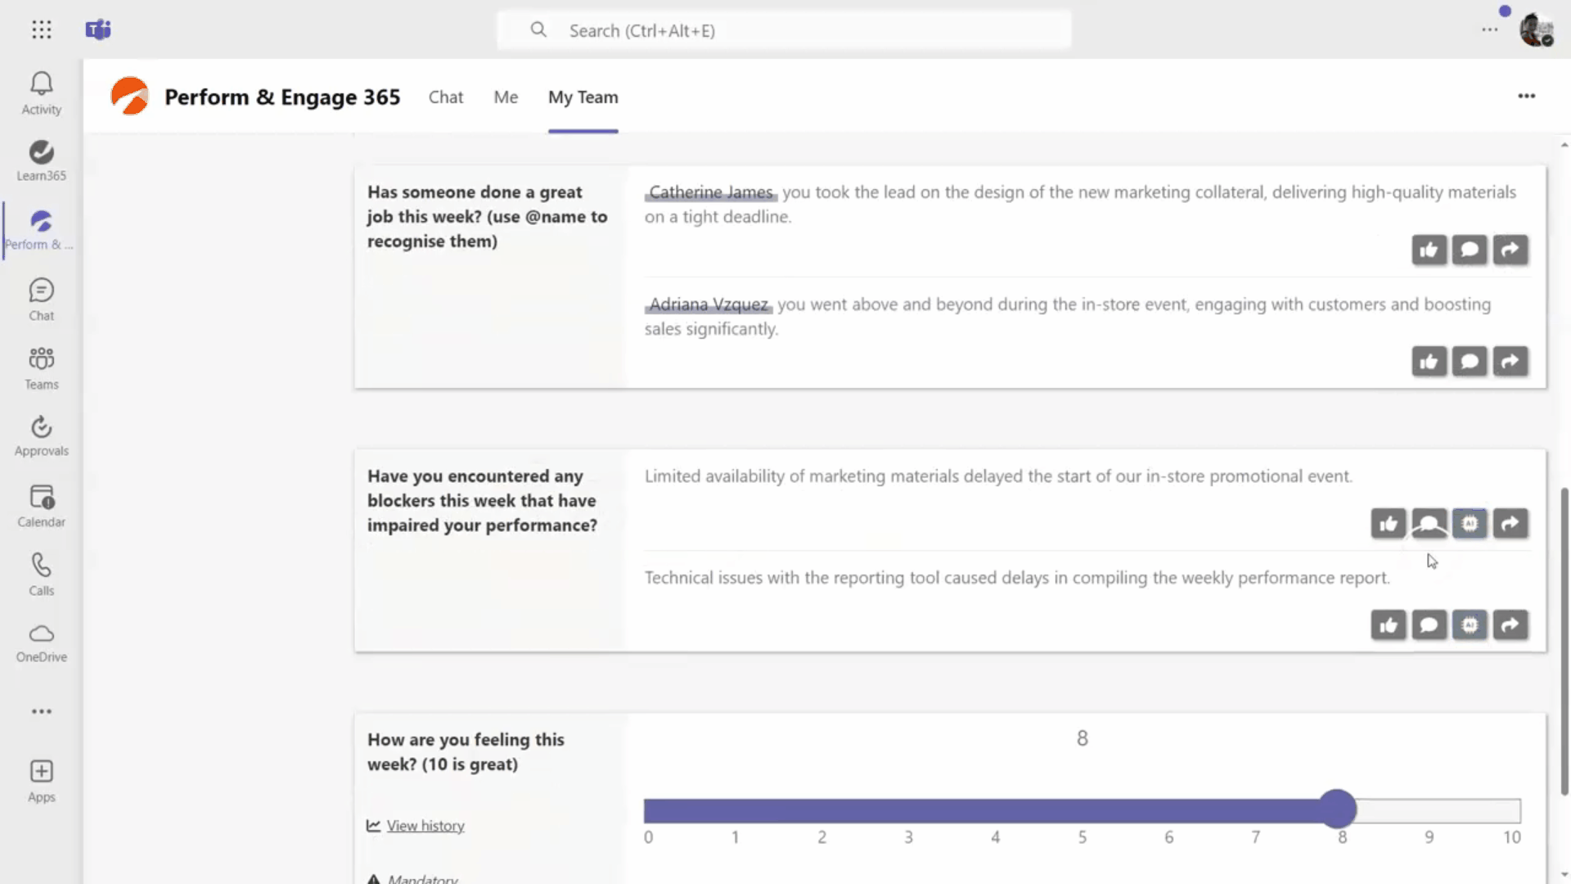Image resolution: width=1571 pixels, height=884 pixels.
Task: Open the View history link
Action: (425, 826)
